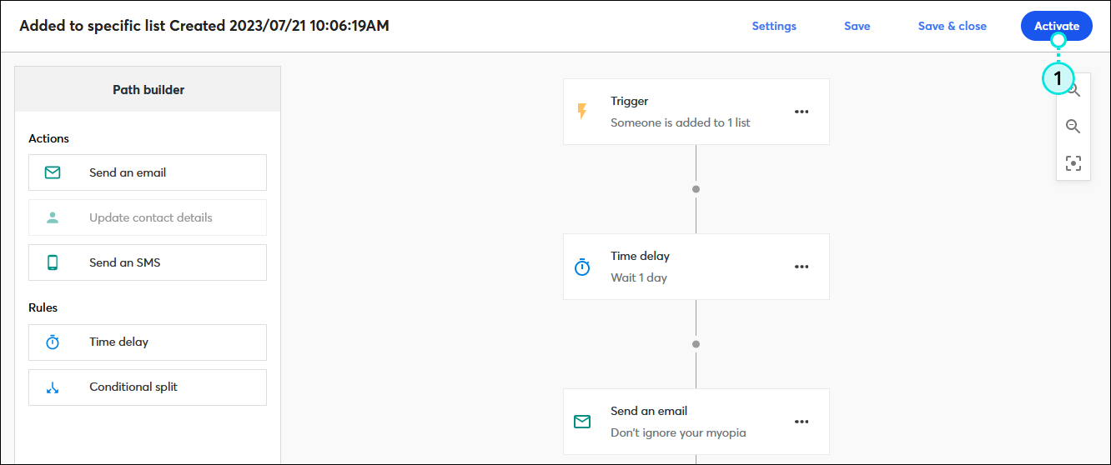Open Time delay node options menu
This screenshot has height=465, width=1111.
[802, 267]
